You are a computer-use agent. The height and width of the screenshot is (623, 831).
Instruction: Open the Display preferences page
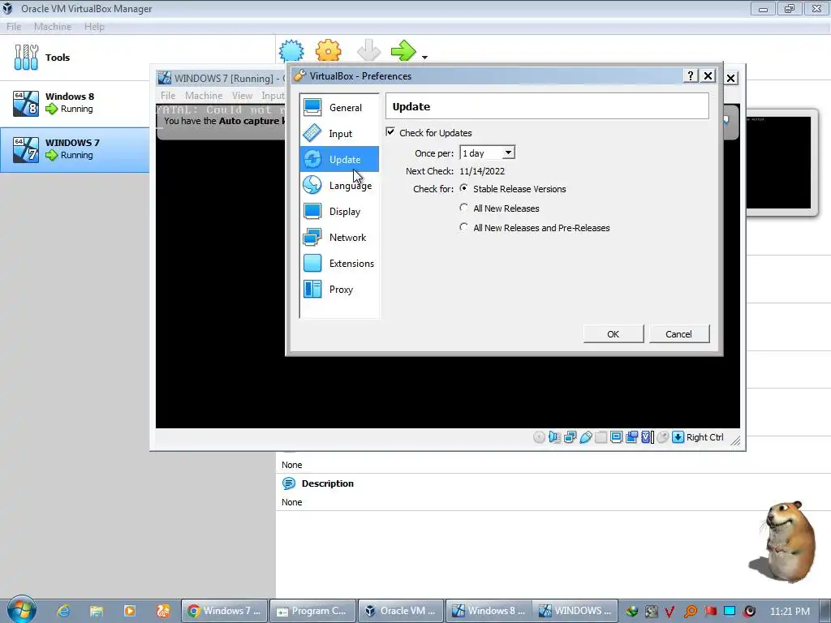point(339,212)
